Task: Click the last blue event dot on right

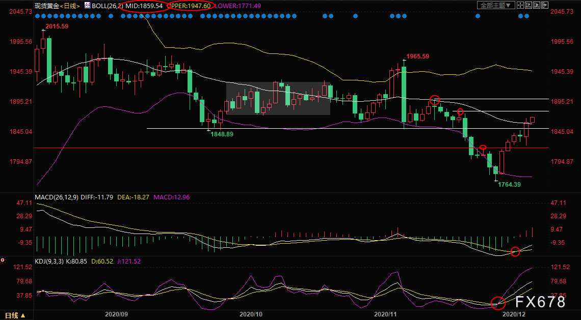Action: [526, 16]
